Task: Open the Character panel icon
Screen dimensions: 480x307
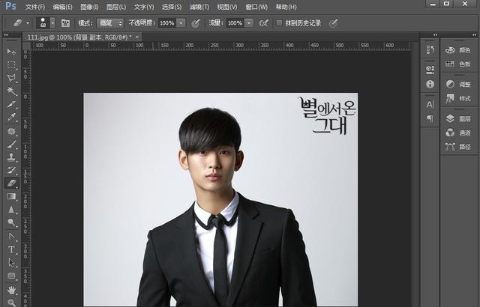Action: pos(430,105)
